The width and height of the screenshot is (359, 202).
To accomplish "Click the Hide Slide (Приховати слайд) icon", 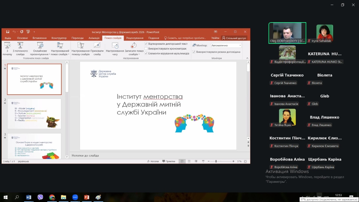I will [x=97, y=46].
